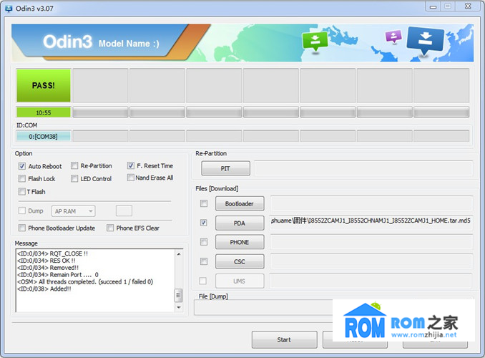
Task: Click the PDA file button
Action: coord(240,223)
